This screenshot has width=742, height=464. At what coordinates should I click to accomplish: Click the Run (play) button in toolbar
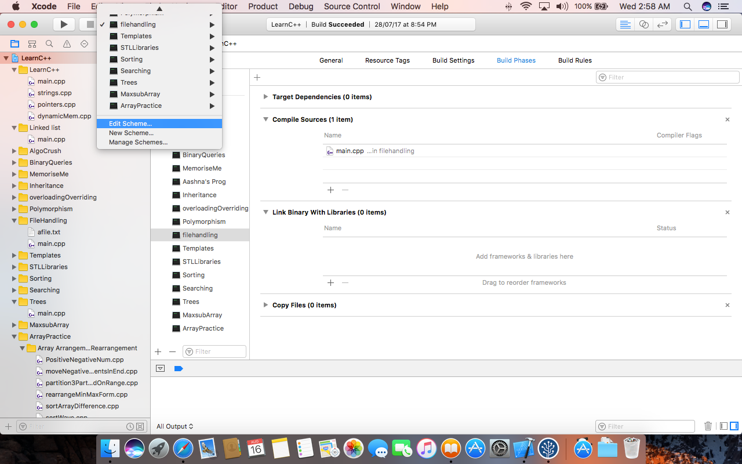[64, 24]
